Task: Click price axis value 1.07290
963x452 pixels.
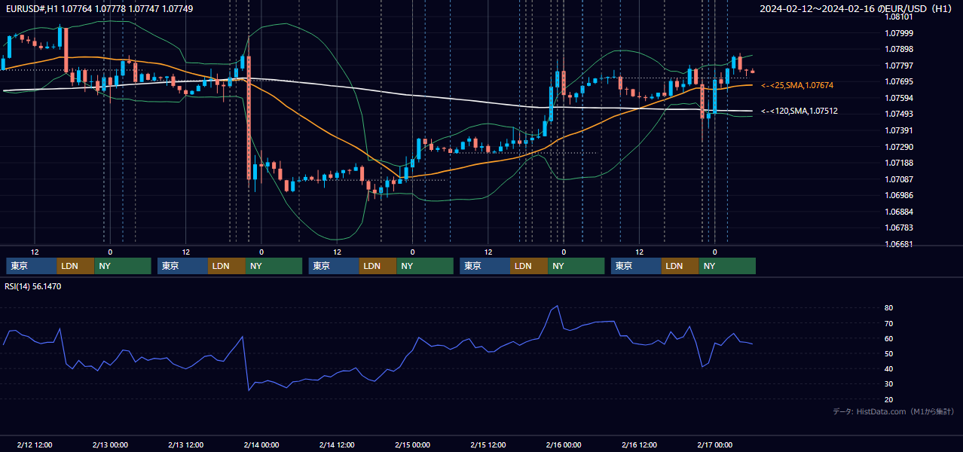Action: (x=899, y=147)
